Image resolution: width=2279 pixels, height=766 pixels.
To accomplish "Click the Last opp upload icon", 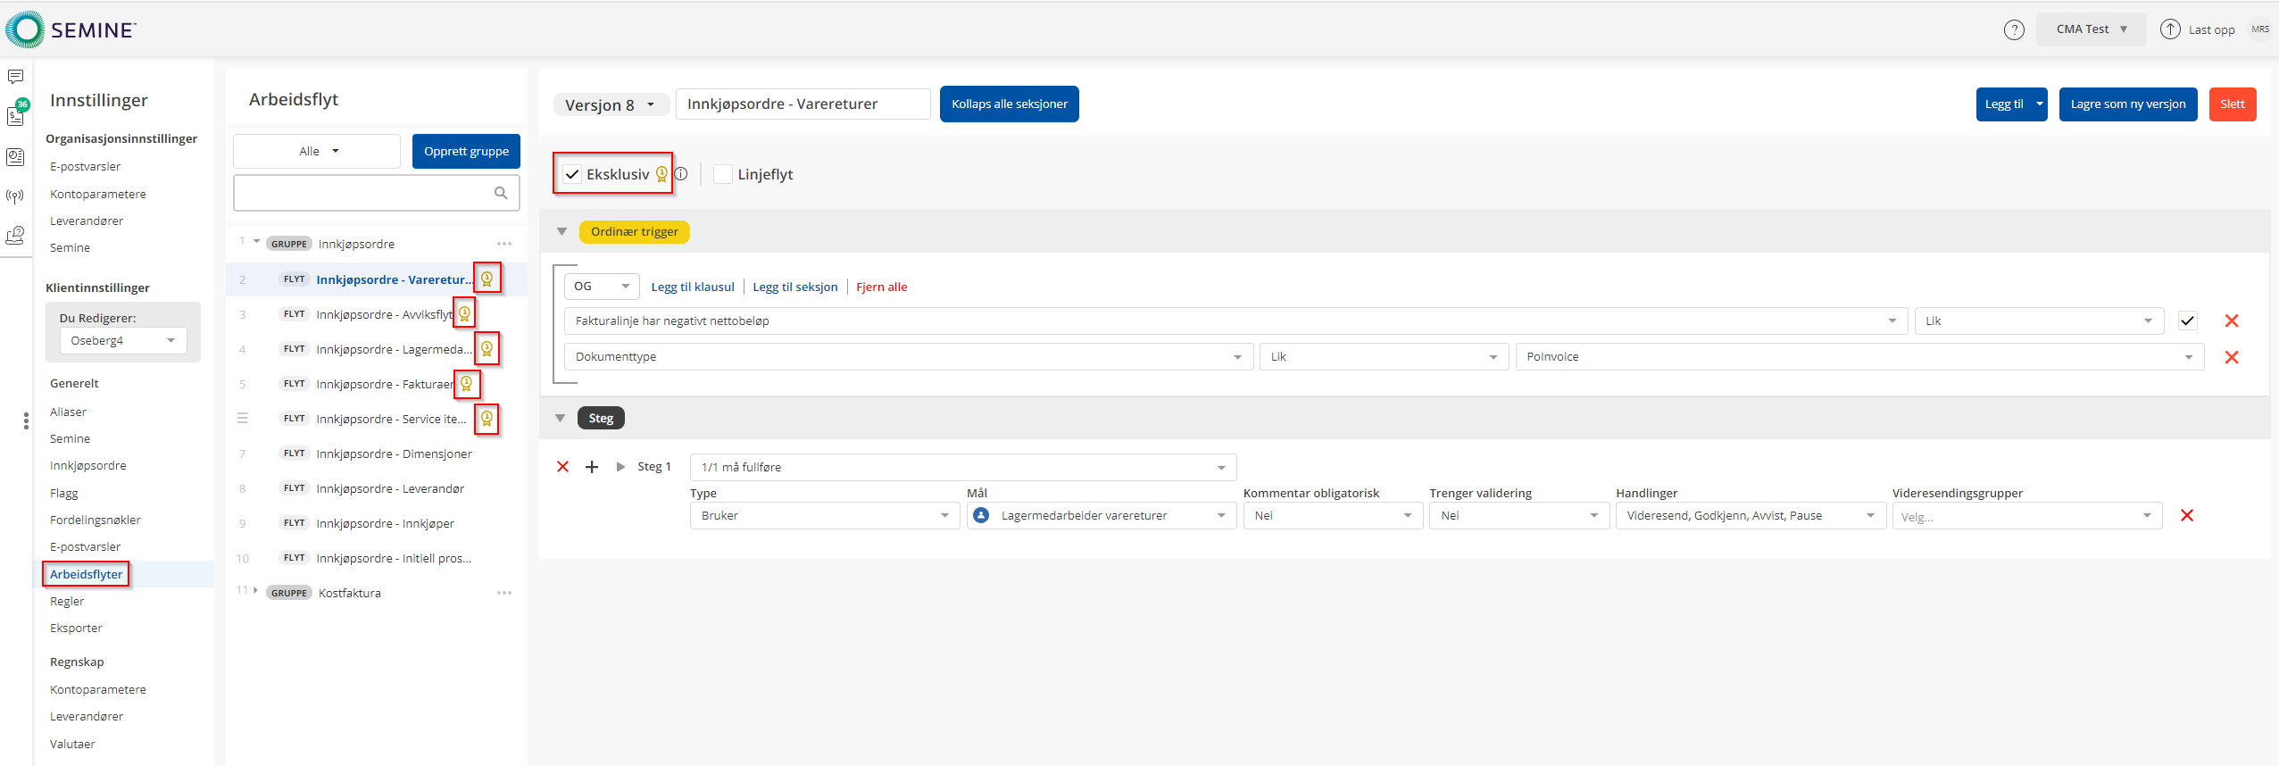I will click(x=2169, y=29).
